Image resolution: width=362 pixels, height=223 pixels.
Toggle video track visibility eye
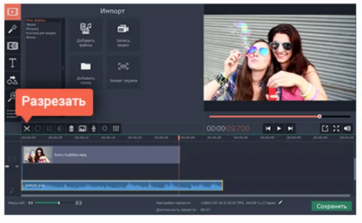point(7,166)
